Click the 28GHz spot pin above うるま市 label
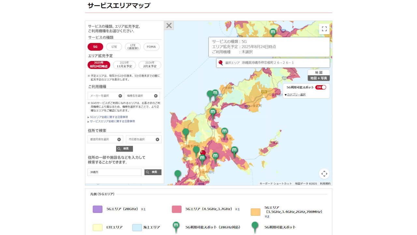This screenshot has width=417, height=235. pyautogui.click(x=224, y=133)
